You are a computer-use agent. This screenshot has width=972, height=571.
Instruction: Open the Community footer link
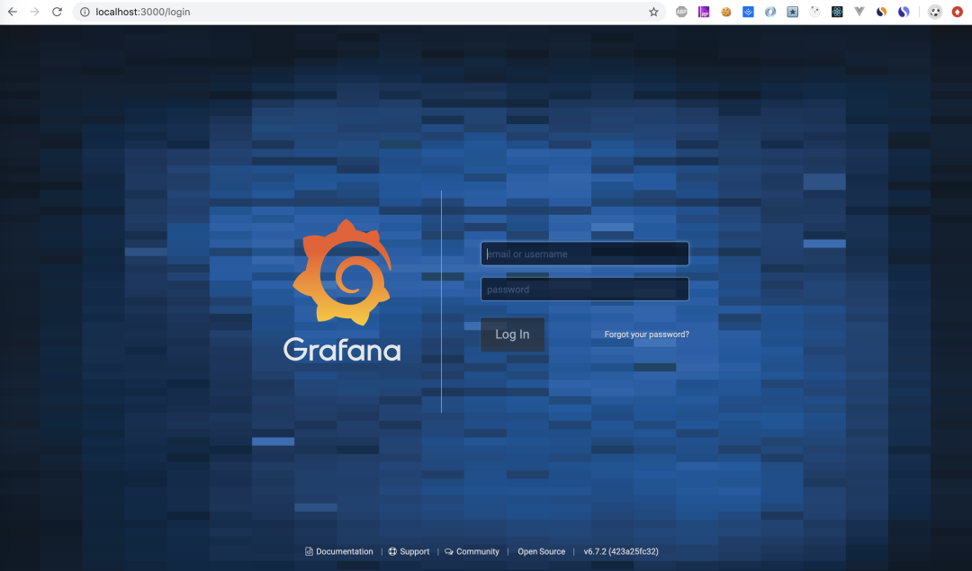click(477, 551)
